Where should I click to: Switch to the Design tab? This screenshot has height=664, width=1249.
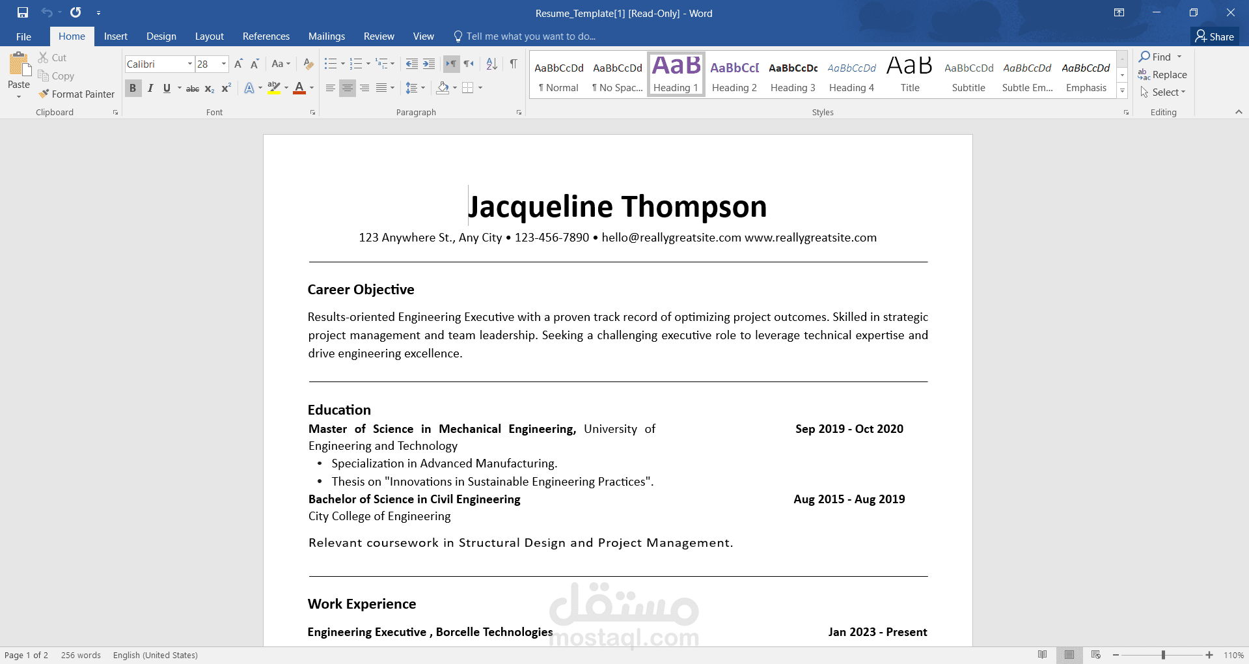[161, 36]
